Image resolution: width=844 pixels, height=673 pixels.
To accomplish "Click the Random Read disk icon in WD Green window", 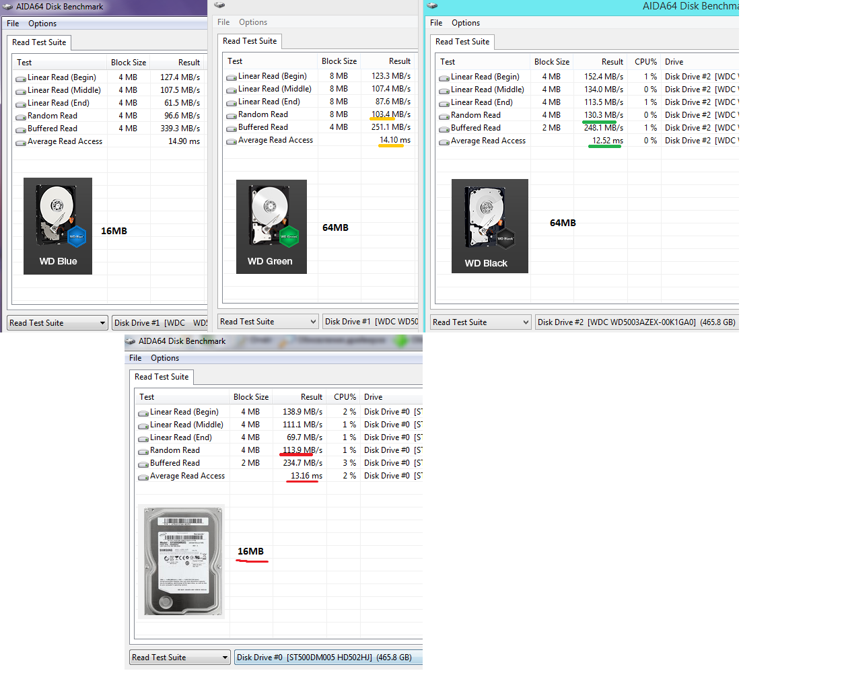I will click(x=232, y=115).
